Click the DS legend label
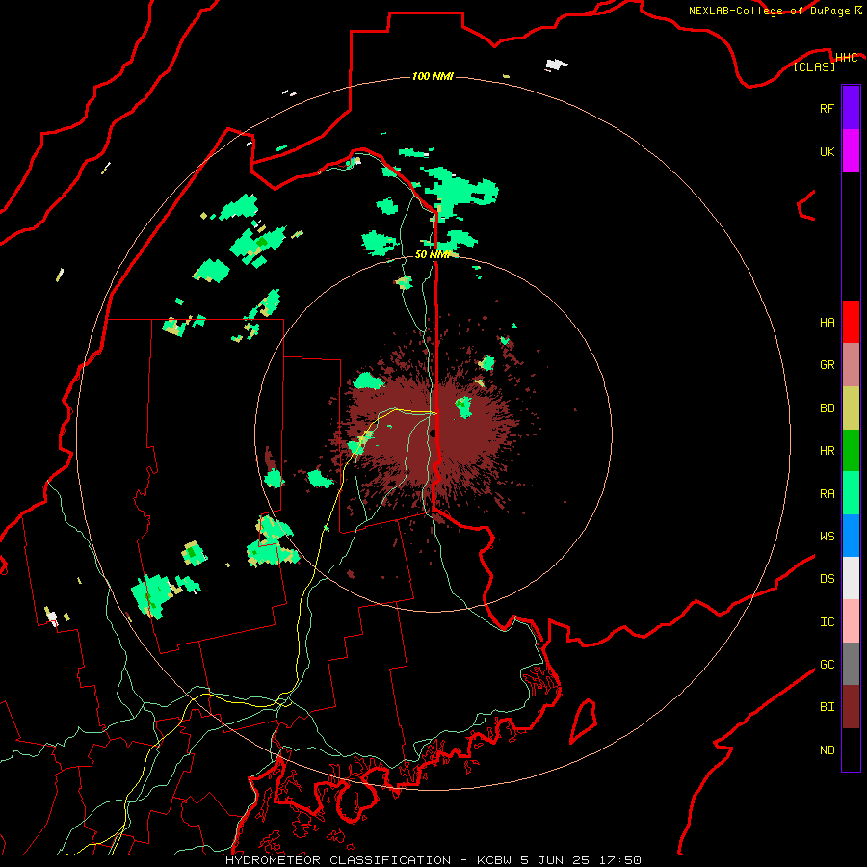867x867 pixels. coord(827,578)
